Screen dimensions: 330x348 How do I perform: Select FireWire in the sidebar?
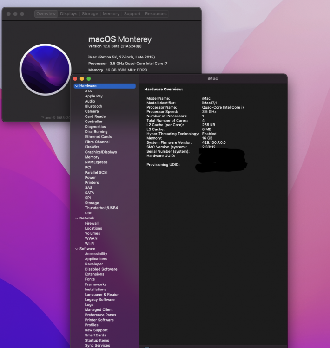tap(92, 147)
